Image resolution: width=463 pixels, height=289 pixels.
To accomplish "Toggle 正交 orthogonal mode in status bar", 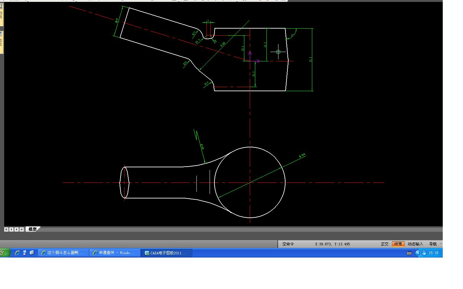I will (x=385, y=244).
